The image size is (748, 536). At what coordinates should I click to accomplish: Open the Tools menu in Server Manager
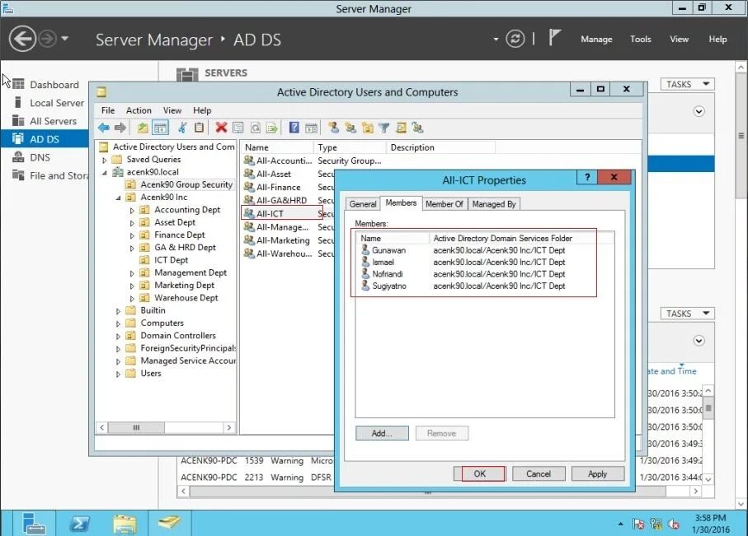(640, 39)
